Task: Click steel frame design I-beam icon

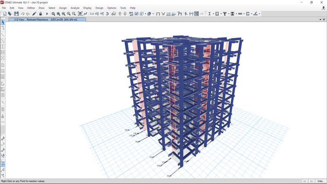Action: tap(209, 14)
